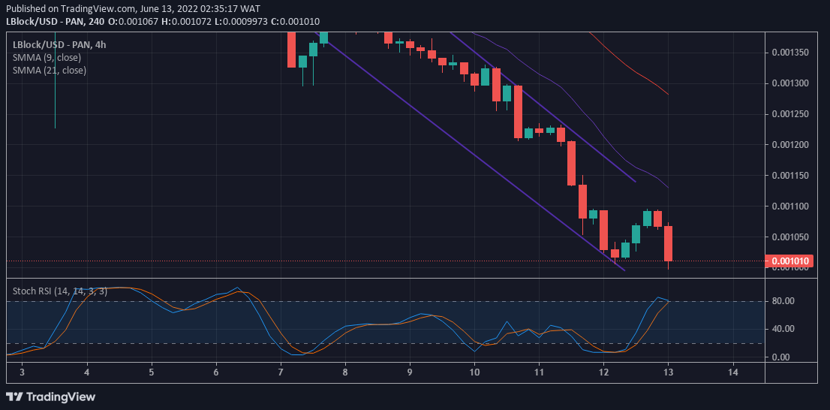The width and height of the screenshot is (830, 410).
Task: Click the 0.001150 price axis label
Action: pyautogui.click(x=789, y=175)
